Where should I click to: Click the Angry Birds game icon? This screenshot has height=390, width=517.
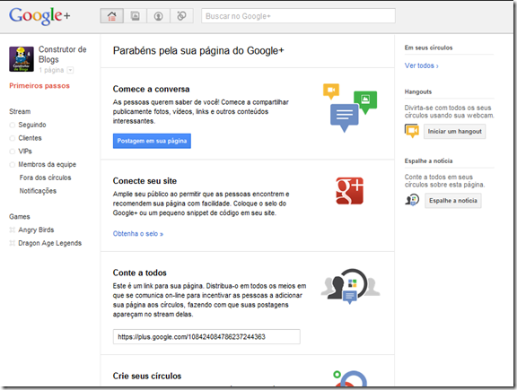pos(13,230)
